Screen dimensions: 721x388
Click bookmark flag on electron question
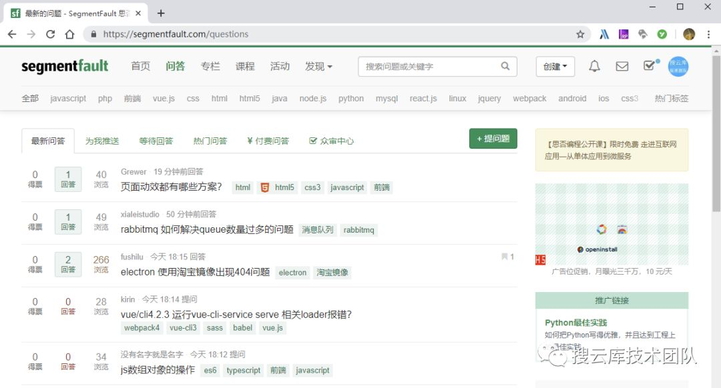(505, 257)
